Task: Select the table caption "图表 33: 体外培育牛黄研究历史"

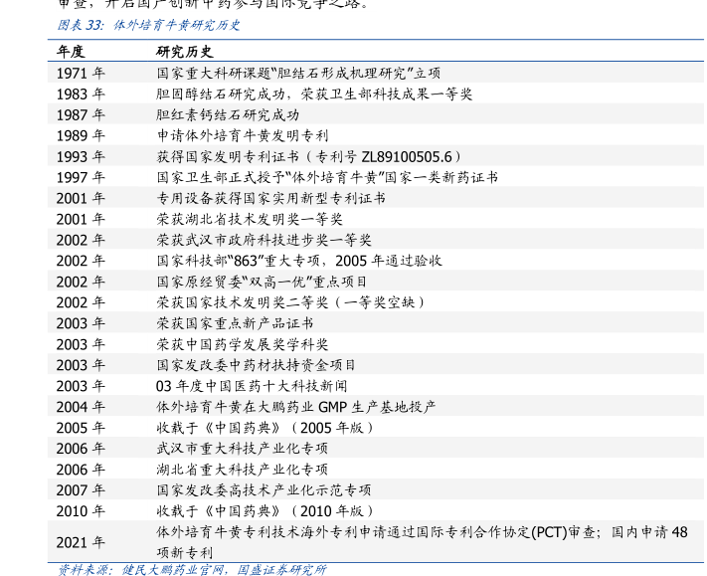Action: pos(149,24)
